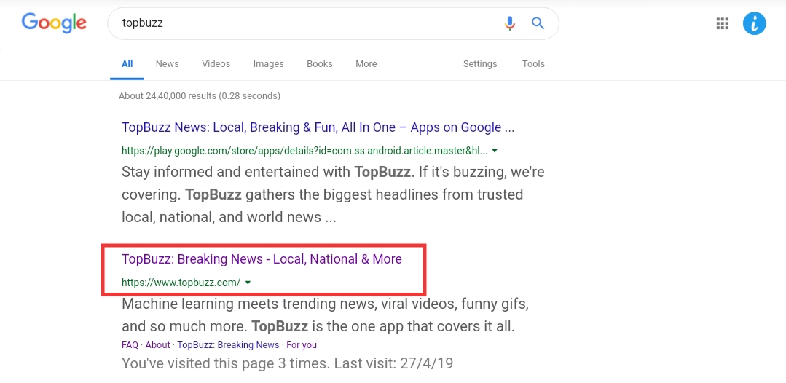The height and width of the screenshot is (383, 786).
Task: Switch to the Videos tab
Action: pos(216,63)
